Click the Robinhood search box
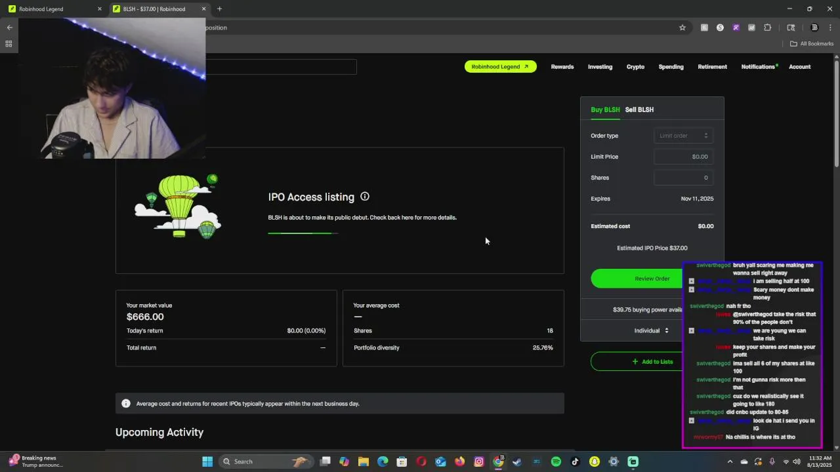This screenshot has width=840, height=472. pos(281,67)
